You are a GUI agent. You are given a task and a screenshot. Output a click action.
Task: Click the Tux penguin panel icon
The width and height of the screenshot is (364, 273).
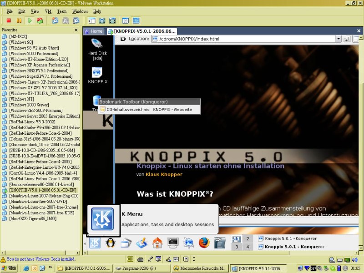110,243
